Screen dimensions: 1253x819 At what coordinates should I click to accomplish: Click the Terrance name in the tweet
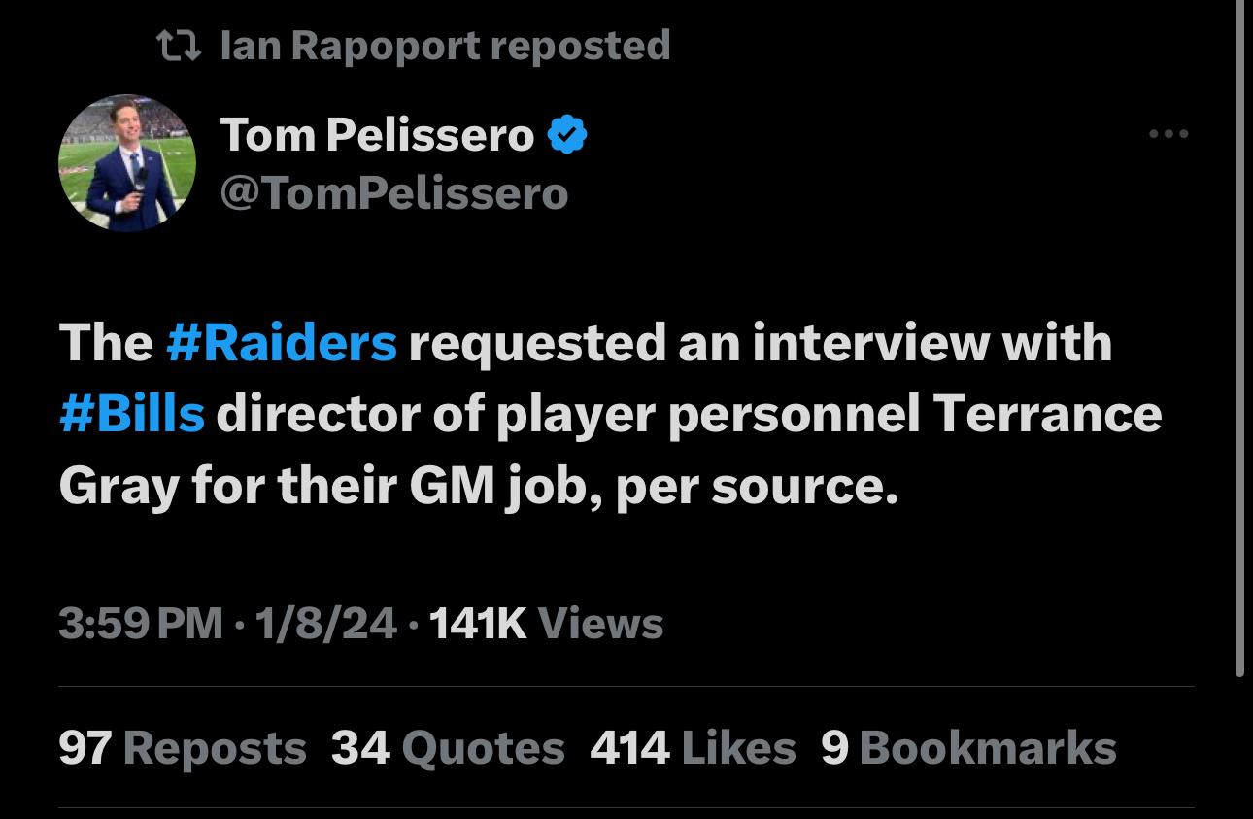(x=1048, y=414)
